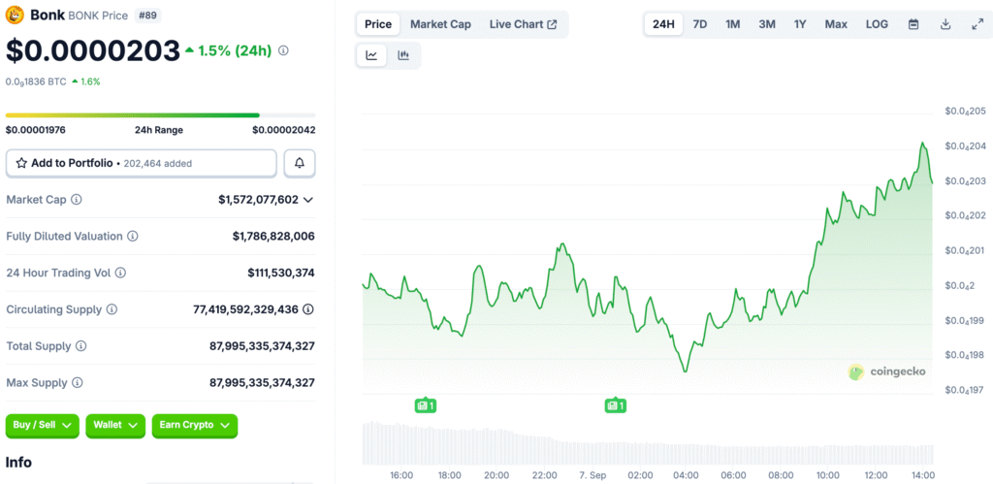
Task: Show Fully Diluted Valuation info icon
Action: 133,237
